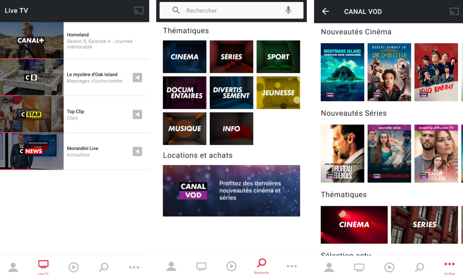Restart Le mystère d'Oak Island from beginning
This screenshot has width=463, height=276.
pos(137,77)
